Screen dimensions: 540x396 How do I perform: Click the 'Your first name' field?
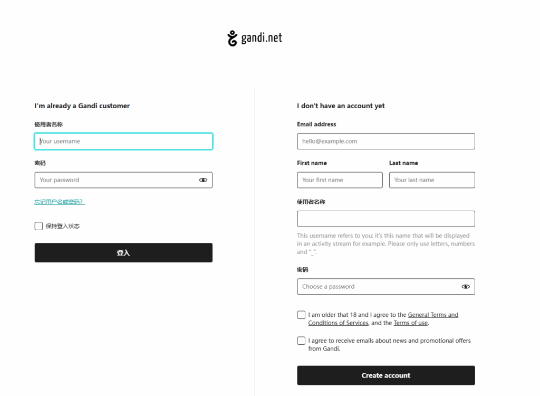tap(340, 180)
